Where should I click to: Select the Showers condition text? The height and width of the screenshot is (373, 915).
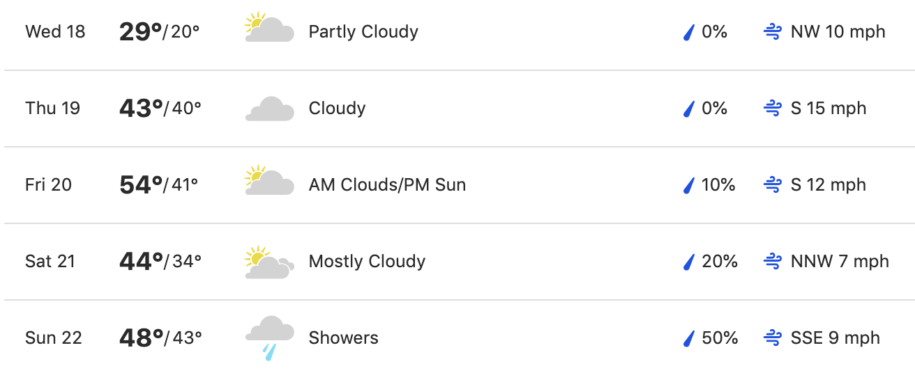click(344, 338)
